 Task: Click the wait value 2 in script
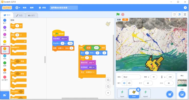coord(87,58)
